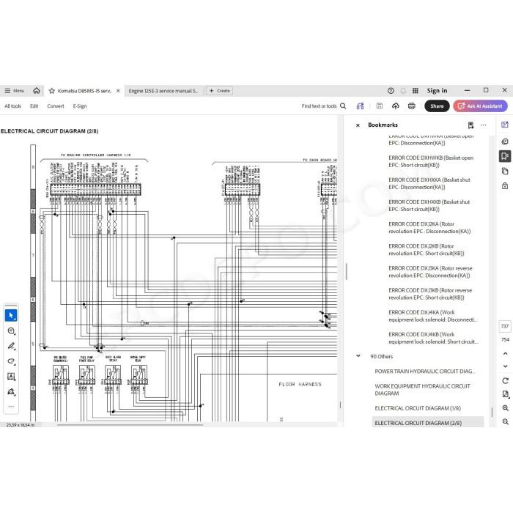Select the highlighter pen tool

[11, 346]
